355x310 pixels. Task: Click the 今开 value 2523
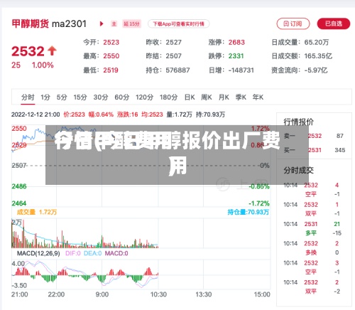[111, 43]
